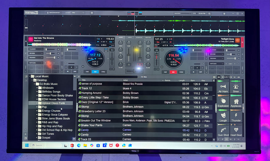Image resolution: width=270 pixels, height=161 pixels.
Task: Toggle play/pause on right deck
Action: click(173, 72)
